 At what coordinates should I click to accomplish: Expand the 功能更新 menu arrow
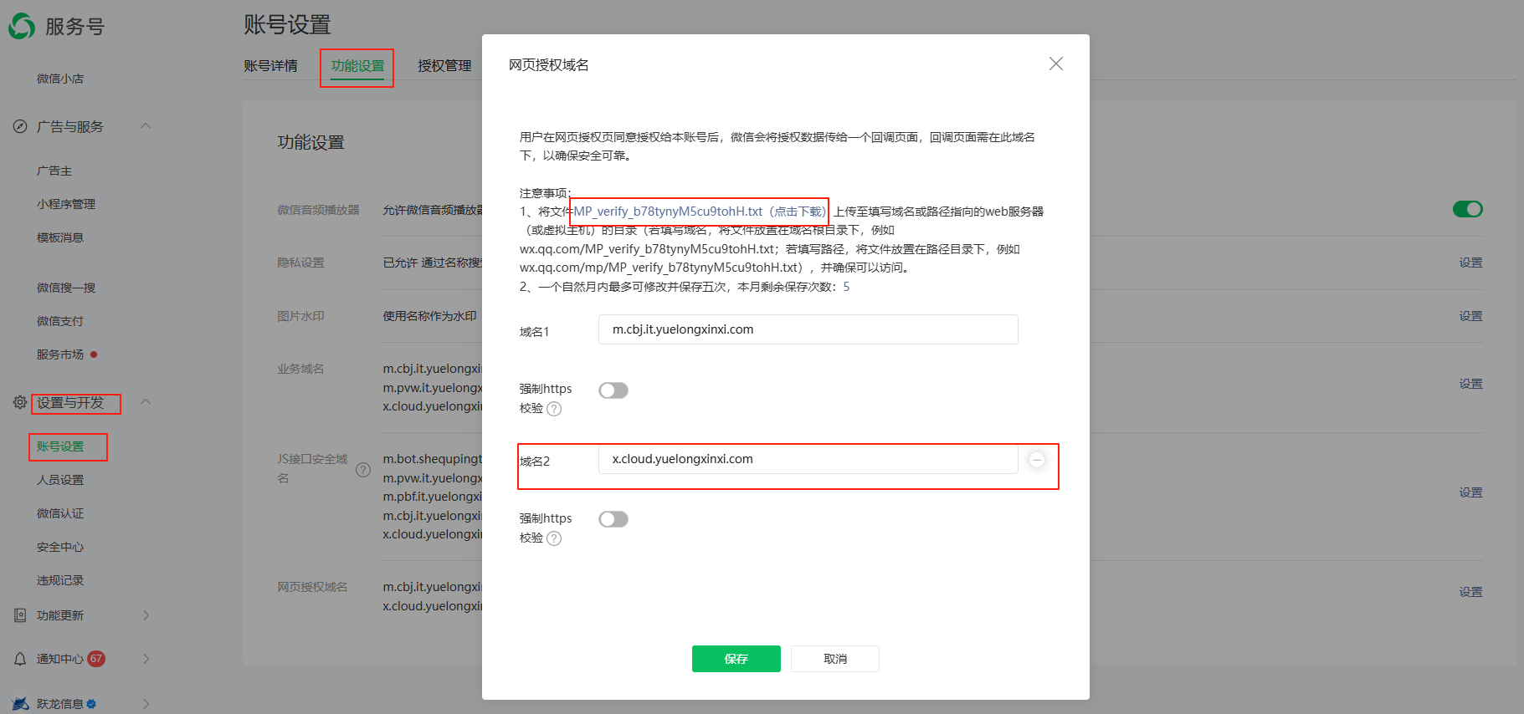click(146, 615)
